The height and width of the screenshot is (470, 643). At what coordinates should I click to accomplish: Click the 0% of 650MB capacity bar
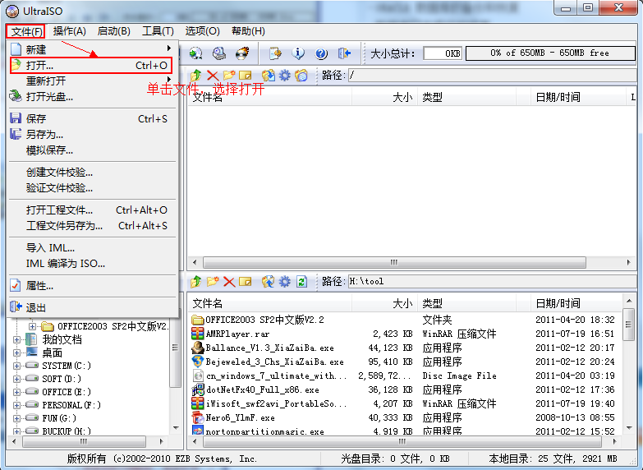550,53
